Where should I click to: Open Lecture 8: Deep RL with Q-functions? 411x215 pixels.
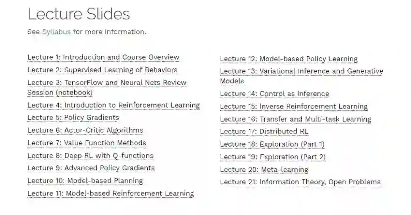90,155
